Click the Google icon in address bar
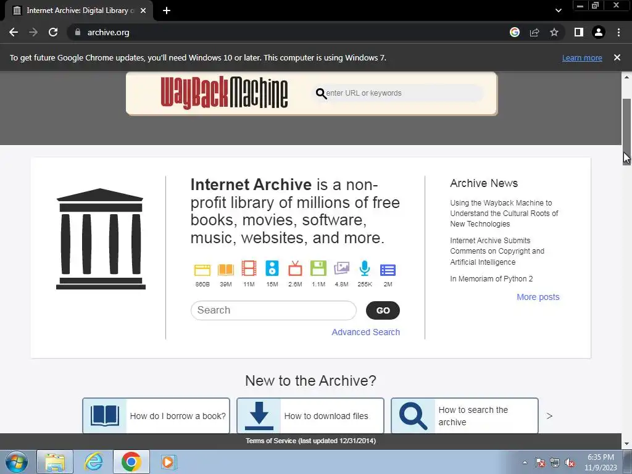632x474 pixels. coord(514,32)
